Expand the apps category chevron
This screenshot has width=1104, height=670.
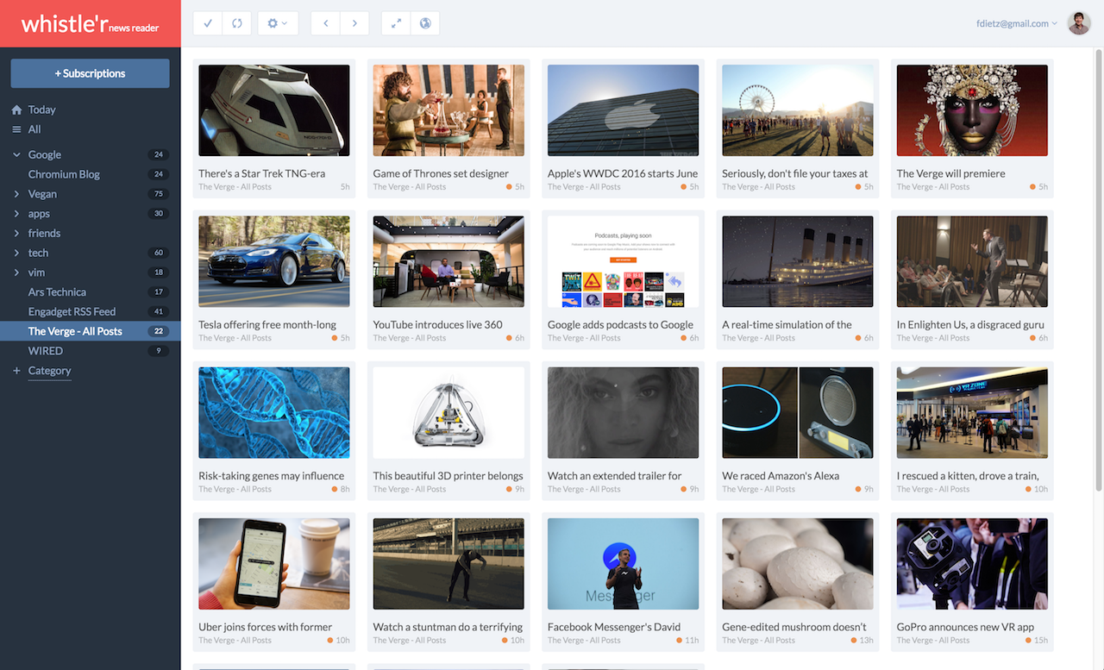coord(16,214)
